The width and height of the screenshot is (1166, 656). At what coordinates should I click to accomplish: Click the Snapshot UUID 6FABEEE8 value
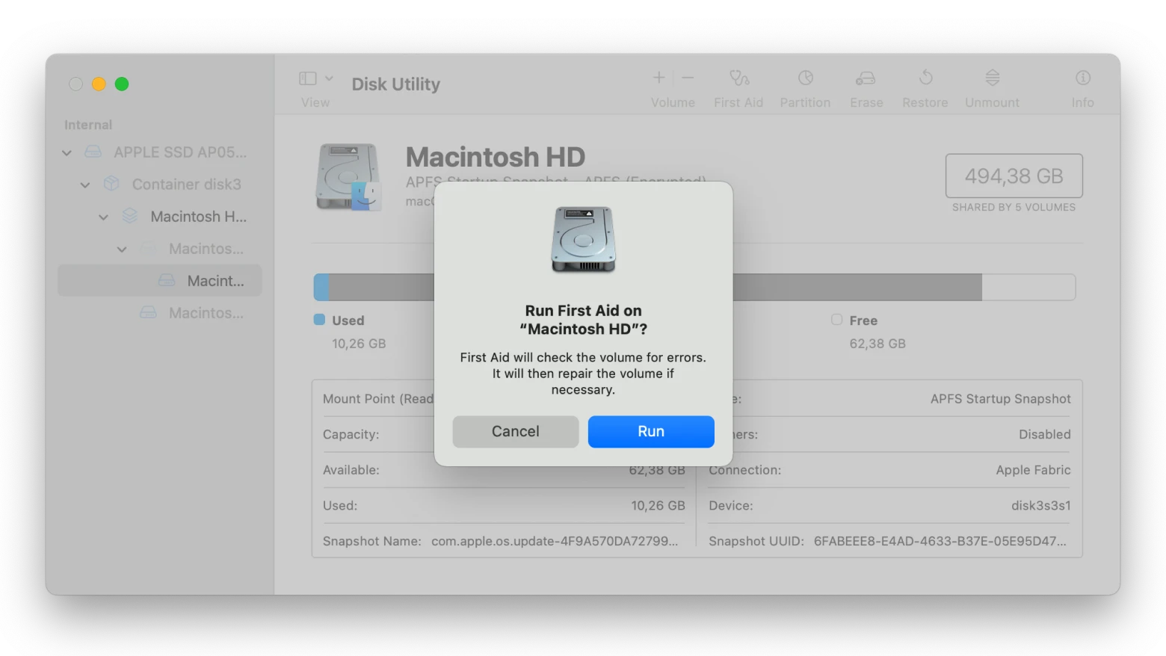[x=940, y=542]
